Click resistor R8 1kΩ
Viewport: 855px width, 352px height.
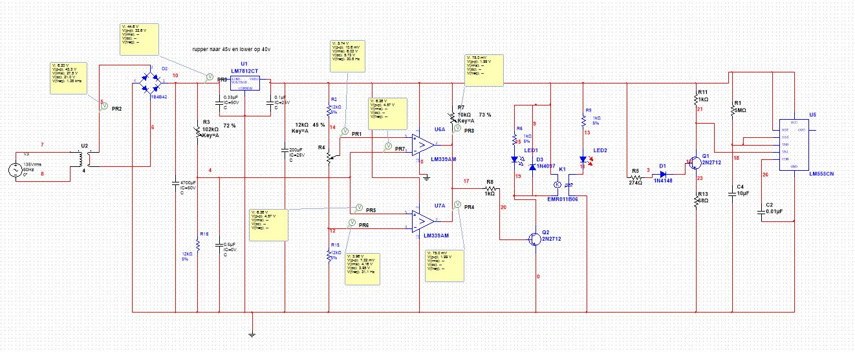(490, 188)
